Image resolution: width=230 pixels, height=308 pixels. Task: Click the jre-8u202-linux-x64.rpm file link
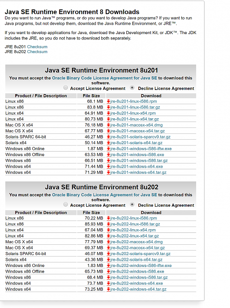pos(133,230)
